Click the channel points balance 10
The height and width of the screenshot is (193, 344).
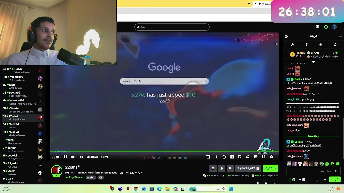pyautogui.click(x=291, y=179)
